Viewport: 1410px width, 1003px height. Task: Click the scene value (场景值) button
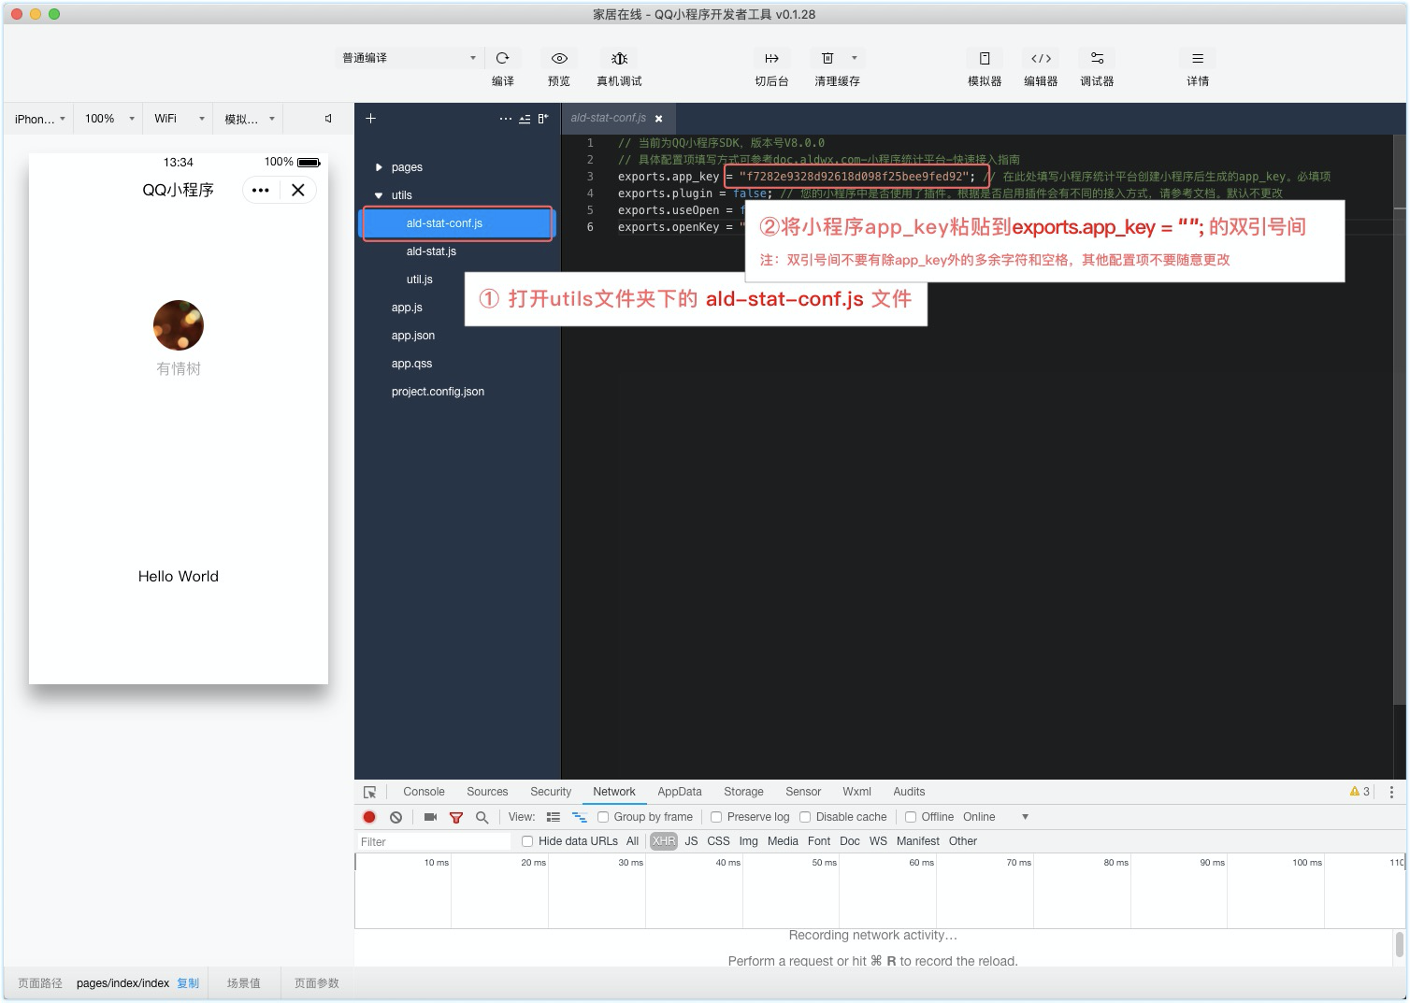(x=244, y=983)
